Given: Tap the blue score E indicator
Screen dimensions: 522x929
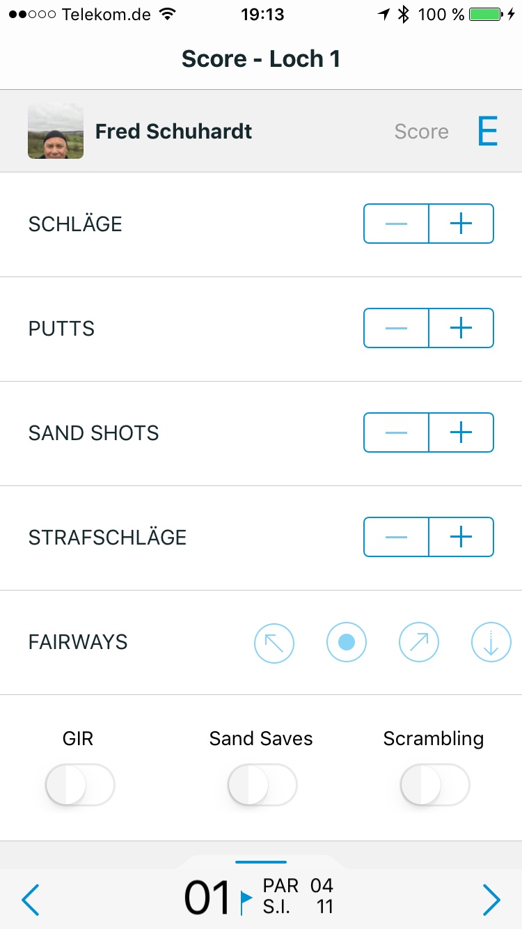Looking at the screenshot, I should point(487,131).
